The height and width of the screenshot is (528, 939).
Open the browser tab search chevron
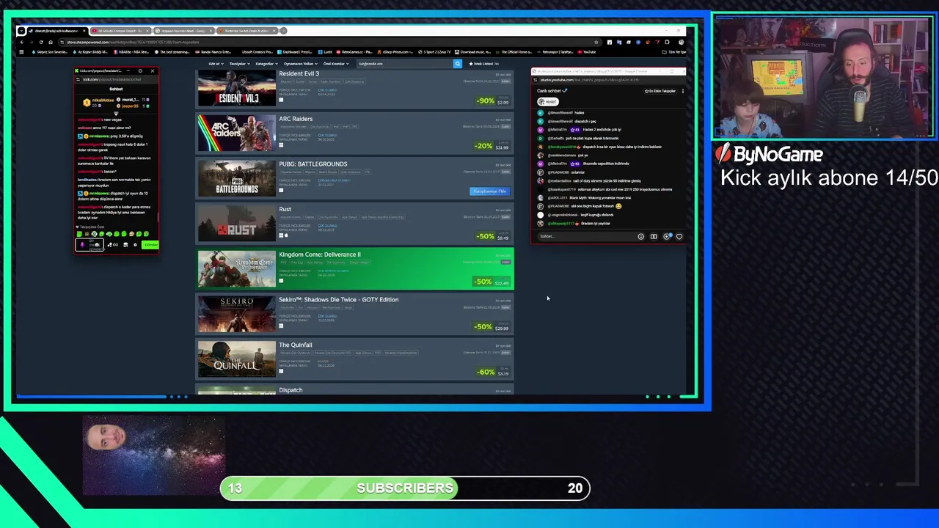point(21,31)
